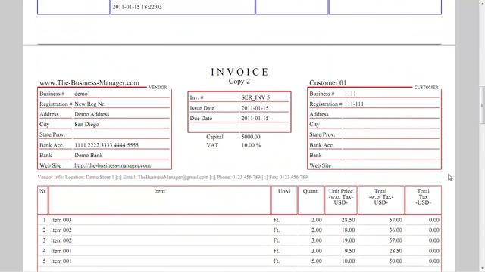Click the city value 'San Diego'
Image resolution: width=485 pixels, height=272 pixels.
coord(86,125)
